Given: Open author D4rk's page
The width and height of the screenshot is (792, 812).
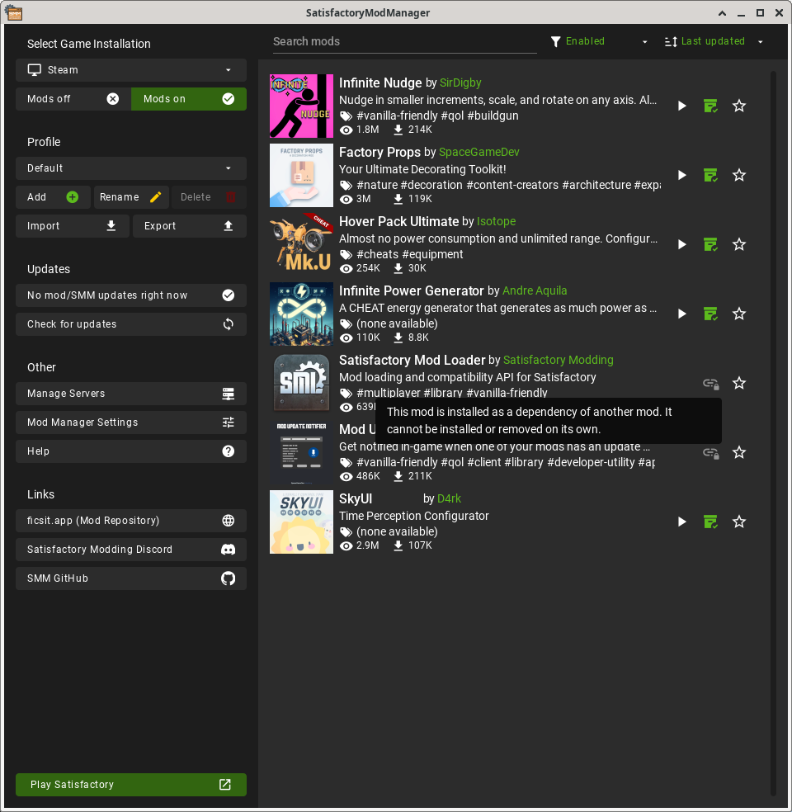Looking at the screenshot, I should coord(449,498).
